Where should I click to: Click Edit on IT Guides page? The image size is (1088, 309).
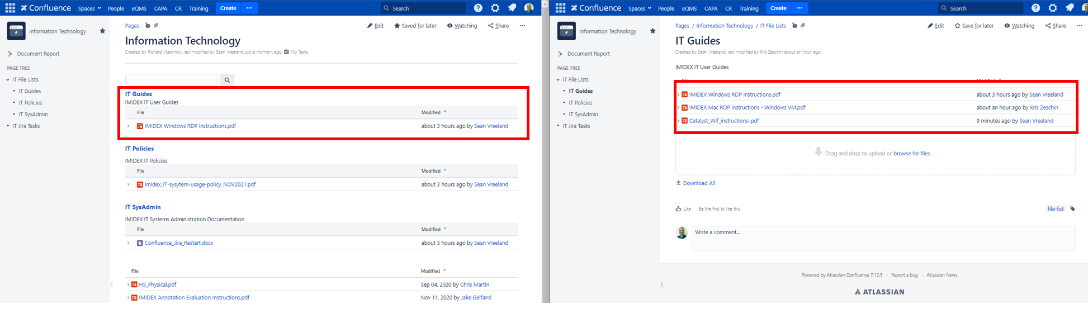pyautogui.click(x=936, y=26)
